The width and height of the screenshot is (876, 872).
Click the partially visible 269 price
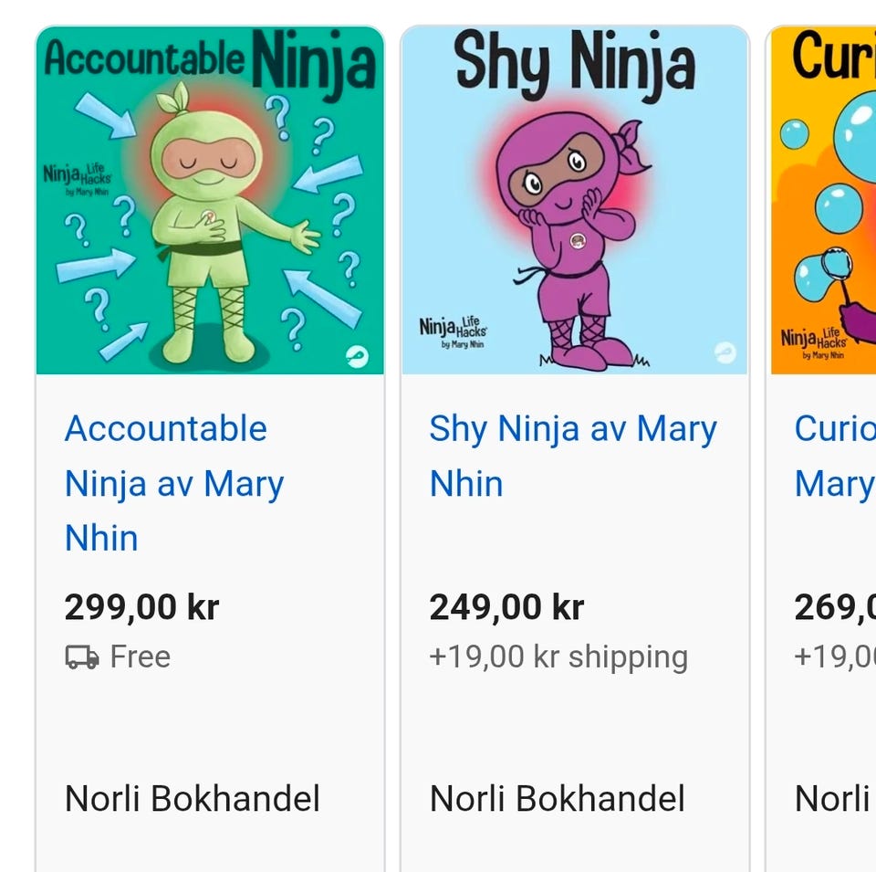click(834, 607)
